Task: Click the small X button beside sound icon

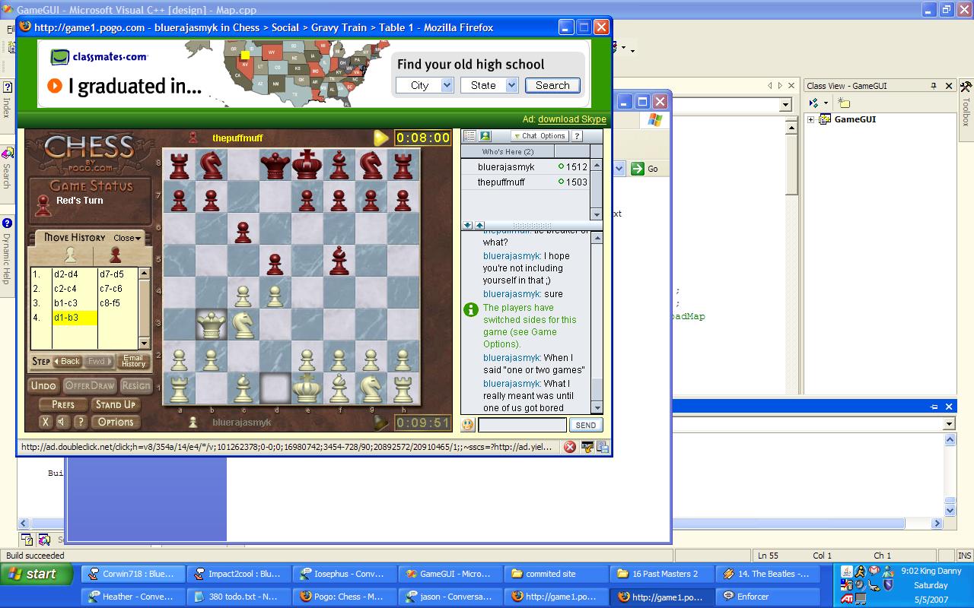Action: tap(45, 423)
